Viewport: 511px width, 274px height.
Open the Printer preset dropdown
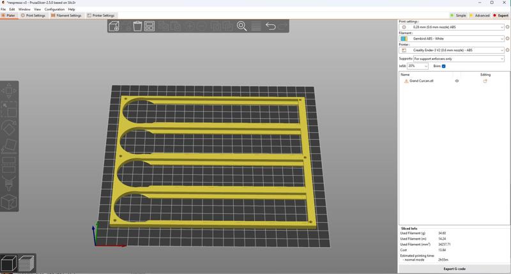tap(452, 50)
